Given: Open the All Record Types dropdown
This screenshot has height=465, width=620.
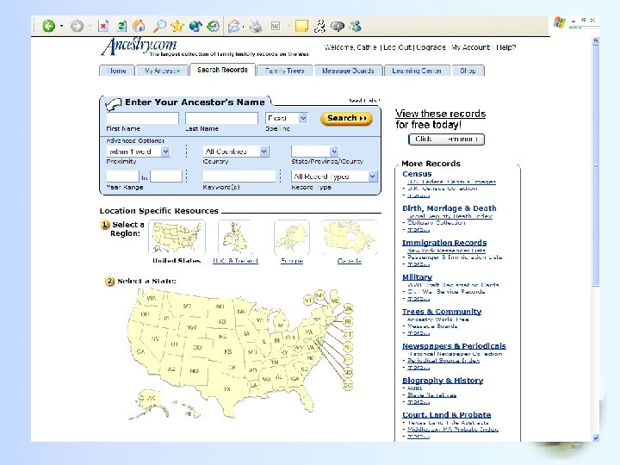Looking at the screenshot, I should click(373, 177).
